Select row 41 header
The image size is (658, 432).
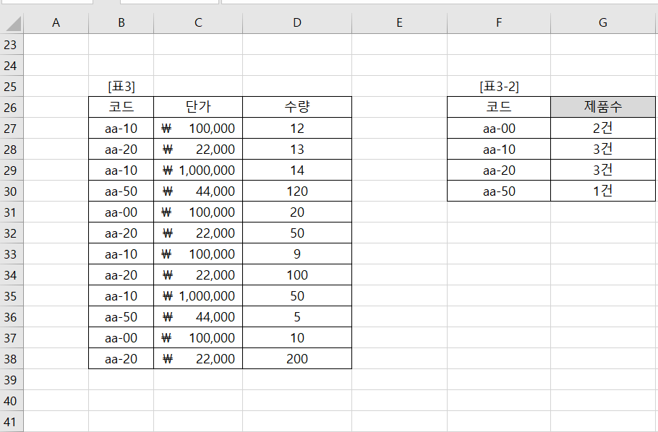pyautogui.click(x=10, y=421)
